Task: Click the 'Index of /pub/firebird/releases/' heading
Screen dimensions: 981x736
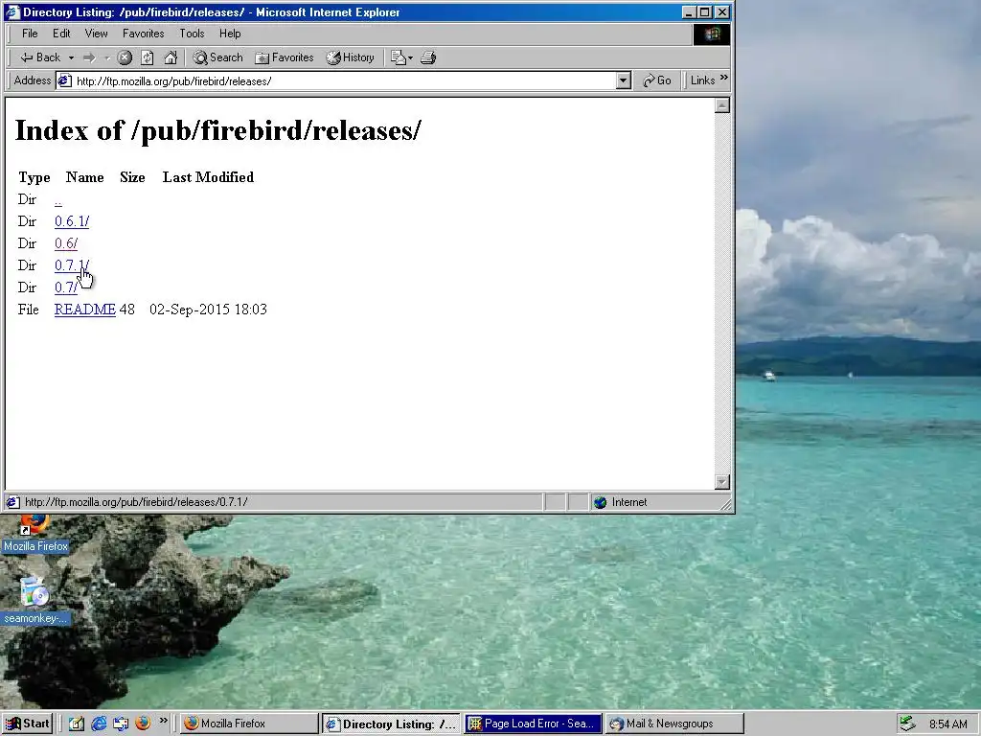Action: pos(217,130)
